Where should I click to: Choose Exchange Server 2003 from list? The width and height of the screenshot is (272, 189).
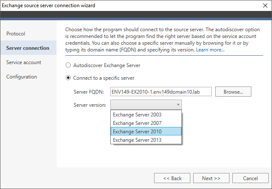coord(146,115)
